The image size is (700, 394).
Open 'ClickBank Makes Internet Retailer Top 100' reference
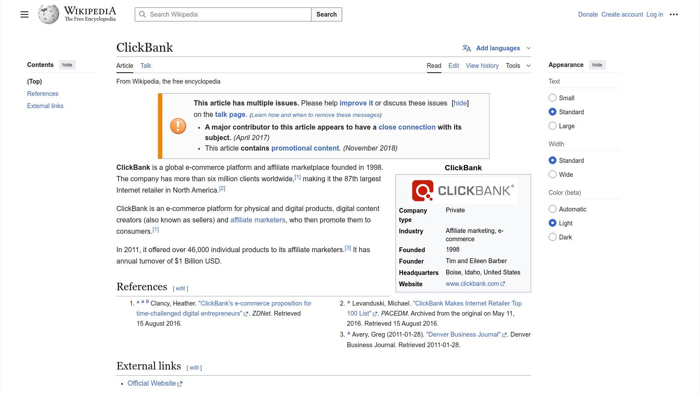click(434, 308)
